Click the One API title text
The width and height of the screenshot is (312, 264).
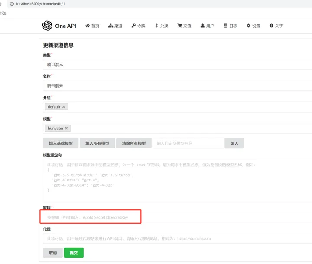point(66,26)
